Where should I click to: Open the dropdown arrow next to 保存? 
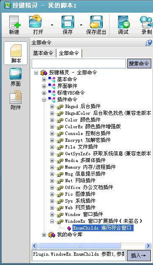tap(81, 25)
